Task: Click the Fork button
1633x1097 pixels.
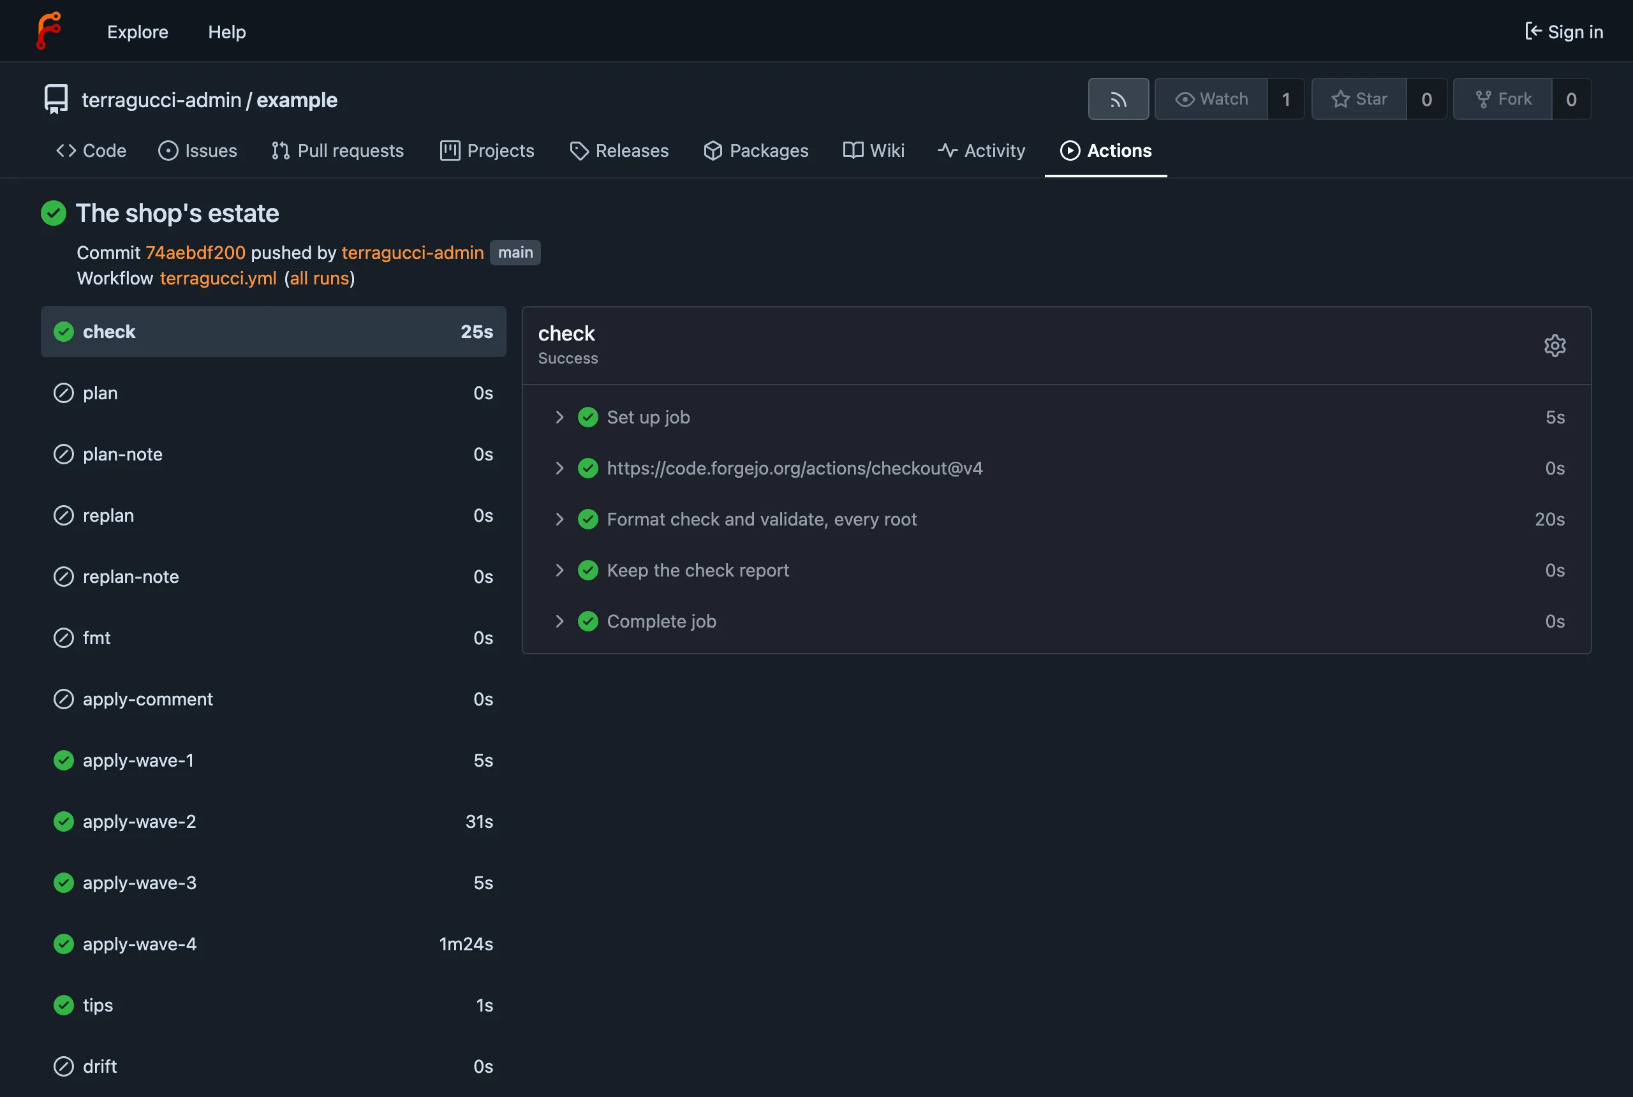Action: click(x=1503, y=99)
